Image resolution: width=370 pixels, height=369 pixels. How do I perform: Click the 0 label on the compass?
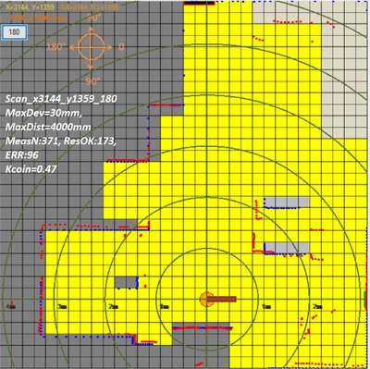(121, 47)
